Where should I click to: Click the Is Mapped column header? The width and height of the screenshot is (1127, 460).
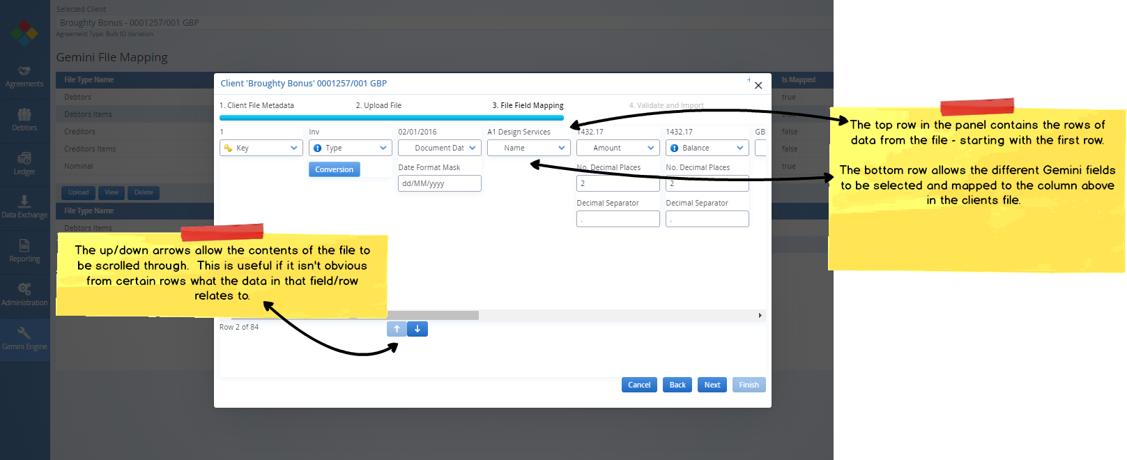coord(799,79)
